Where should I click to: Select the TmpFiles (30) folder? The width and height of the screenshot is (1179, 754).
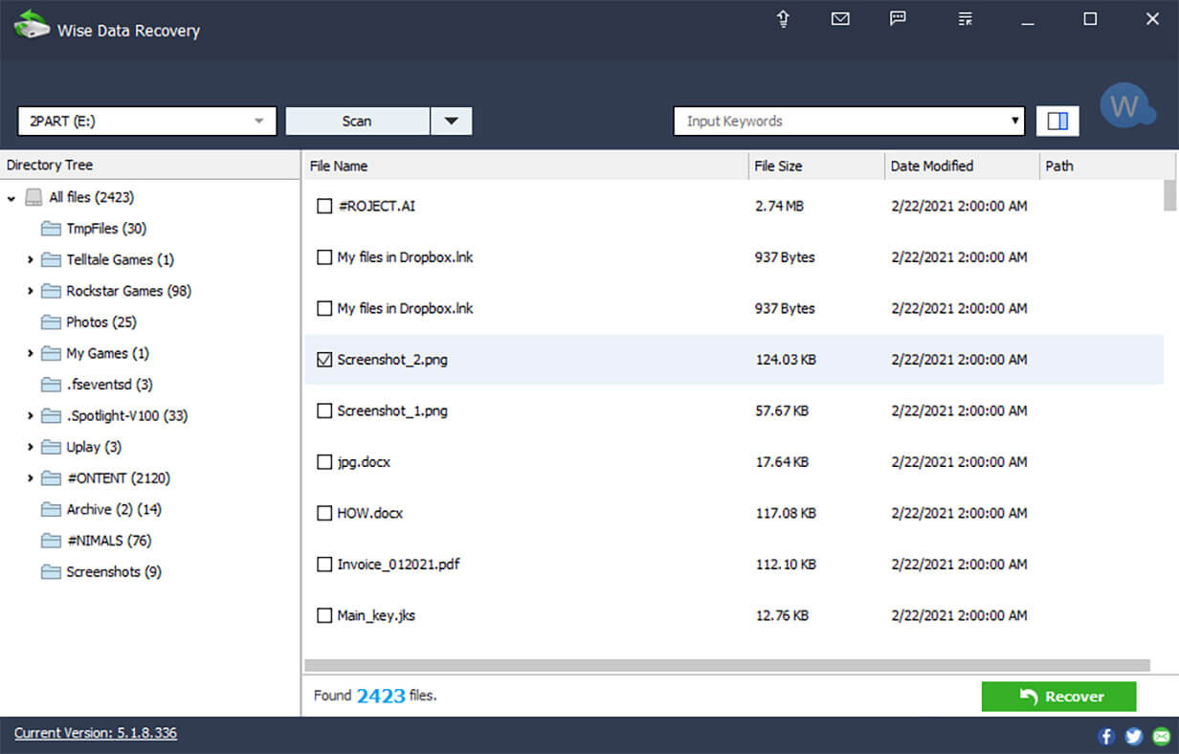[x=106, y=228]
